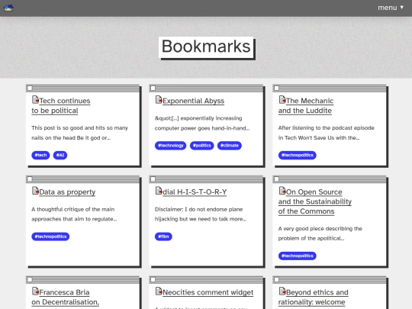This screenshot has width=412, height=309.
Task: Click window box on Tech continues card titlebar
Action: (30, 88)
